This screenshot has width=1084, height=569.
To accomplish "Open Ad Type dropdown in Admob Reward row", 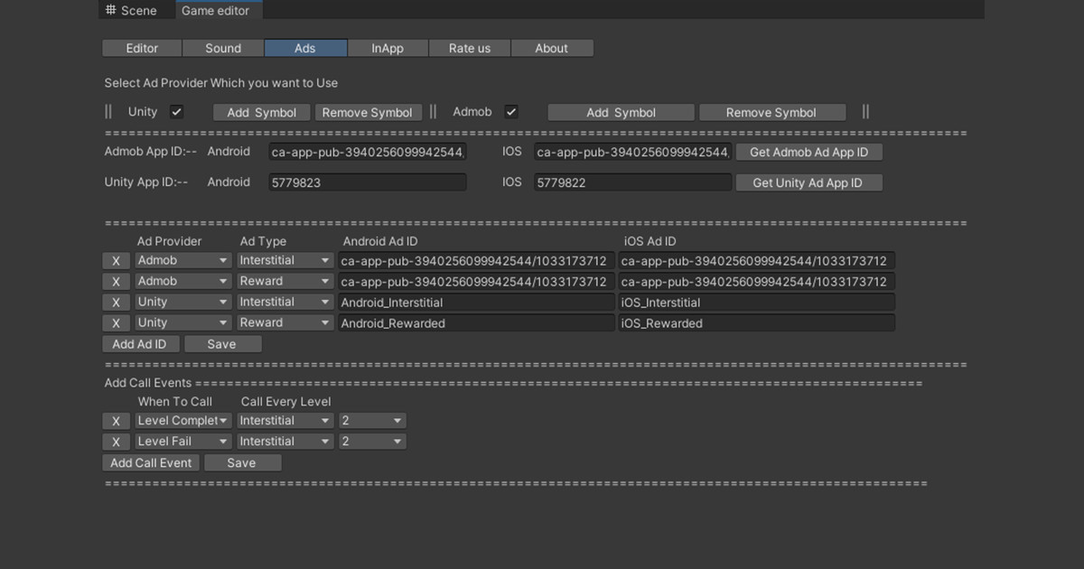I will tap(285, 281).
